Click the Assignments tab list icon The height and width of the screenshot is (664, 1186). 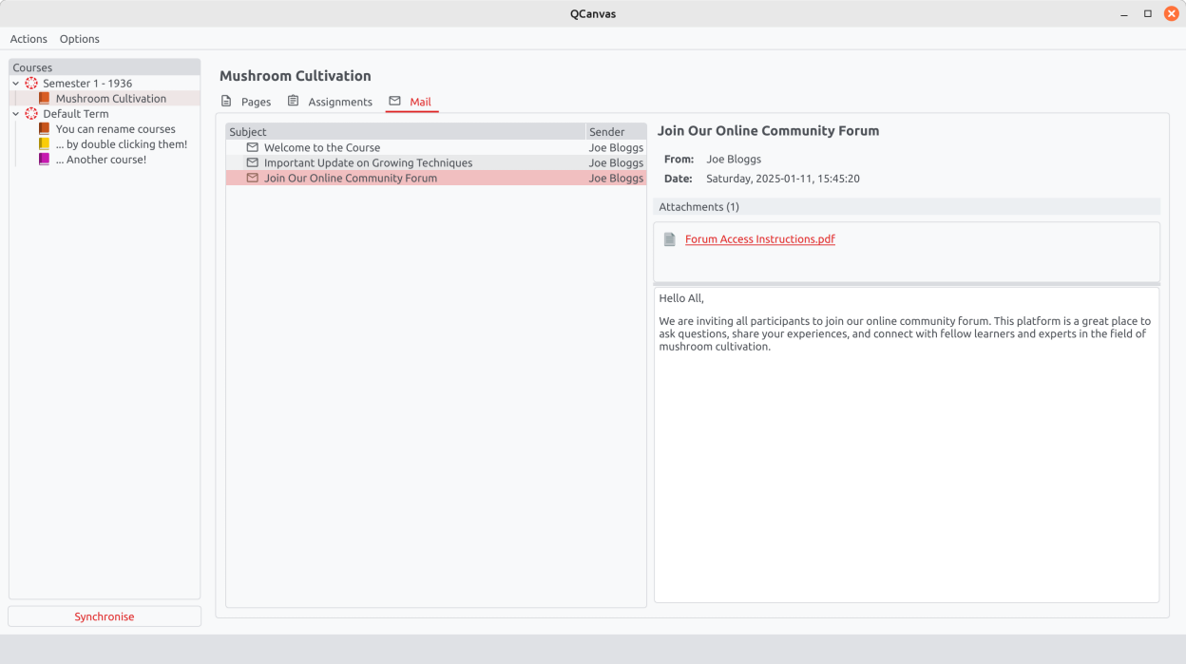pos(293,102)
